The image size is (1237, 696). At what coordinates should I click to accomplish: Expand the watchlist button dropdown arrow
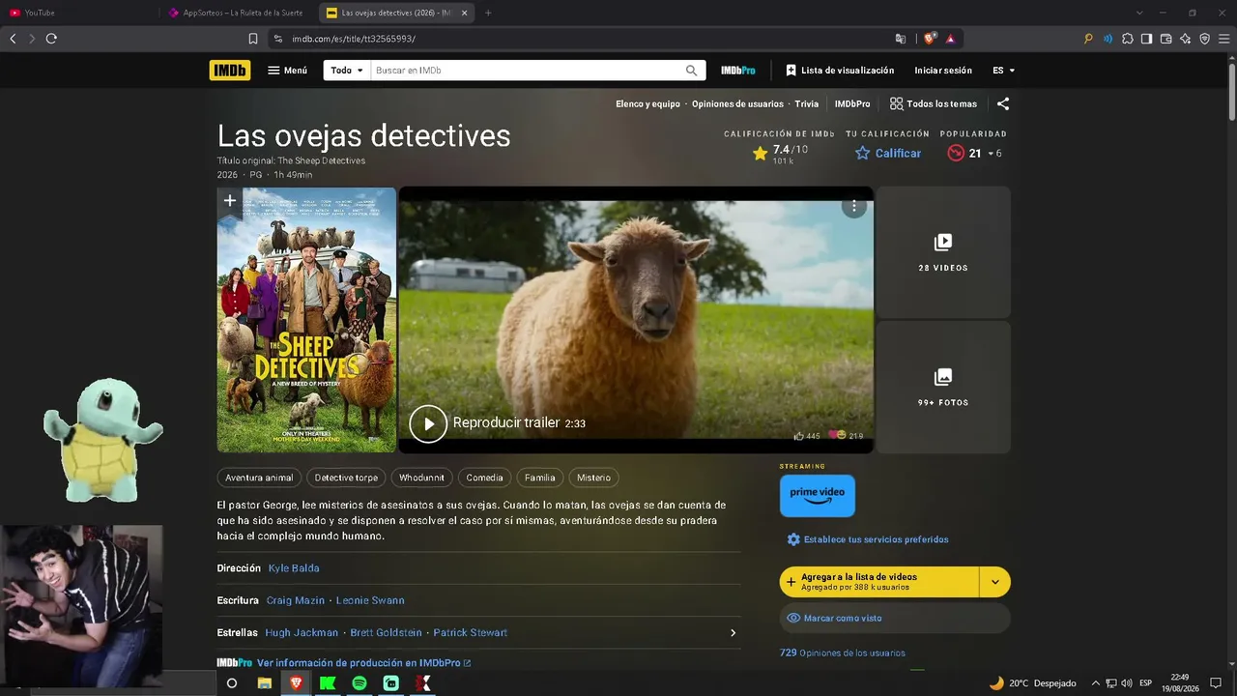(995, 582)
